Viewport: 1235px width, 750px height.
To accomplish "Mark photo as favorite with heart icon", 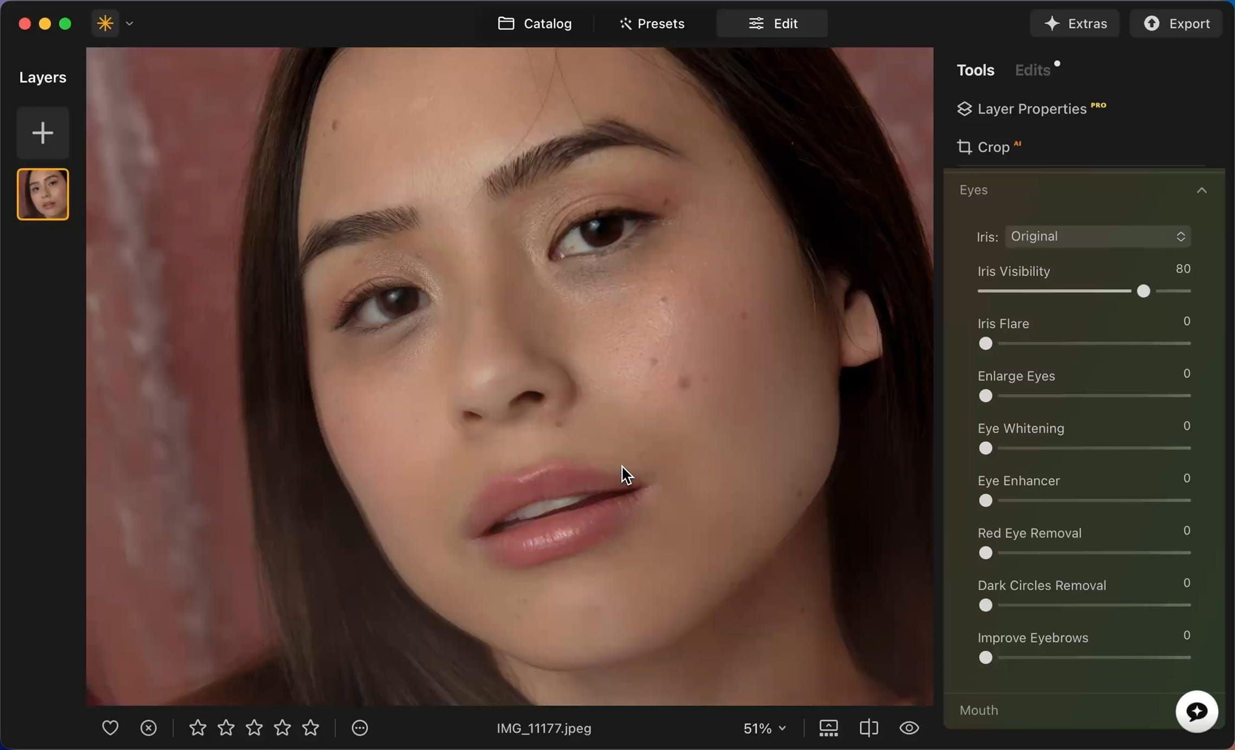I will pos(110,728).
